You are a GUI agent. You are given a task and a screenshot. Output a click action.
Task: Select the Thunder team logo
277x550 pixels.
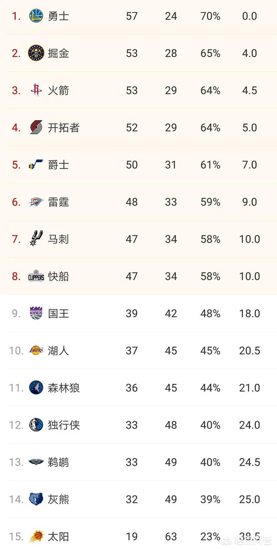coord(36,202)
